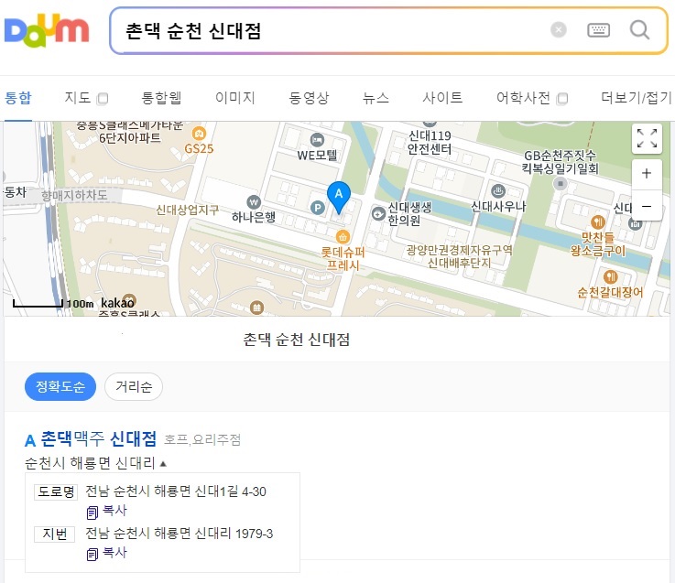Select the 통합 tab
Viewport: 675px width, 583px height.
(x=18, y=98)
